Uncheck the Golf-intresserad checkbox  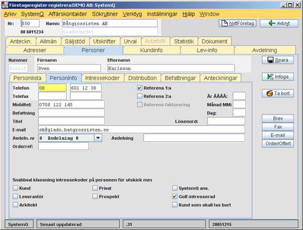175,196
